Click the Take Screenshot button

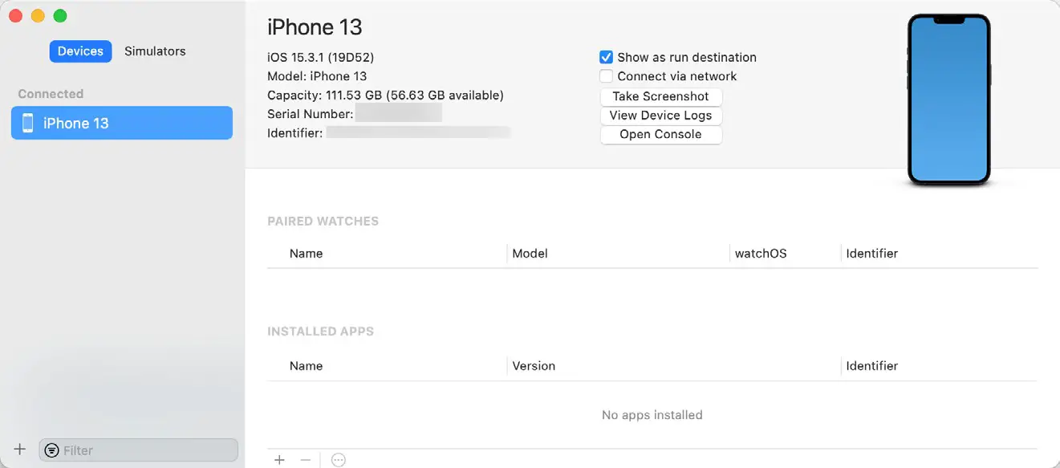661,96
